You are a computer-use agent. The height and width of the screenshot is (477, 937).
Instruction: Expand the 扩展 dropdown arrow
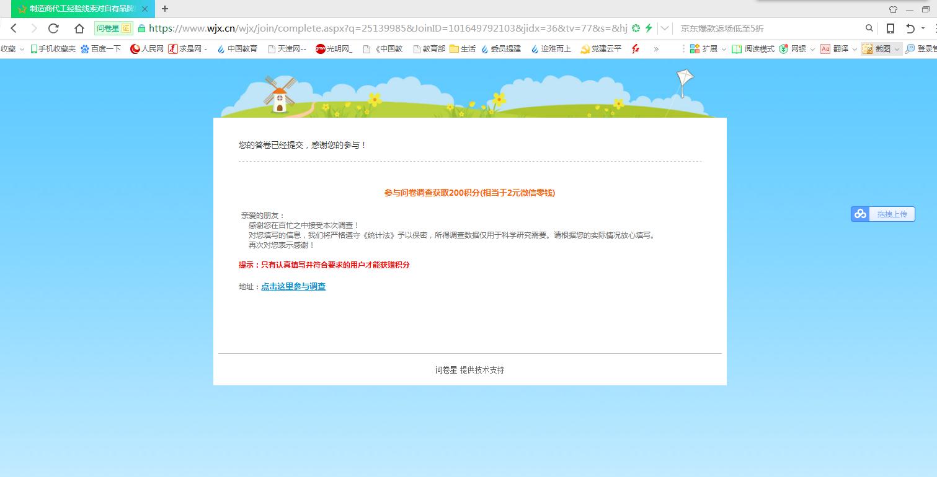724,49
